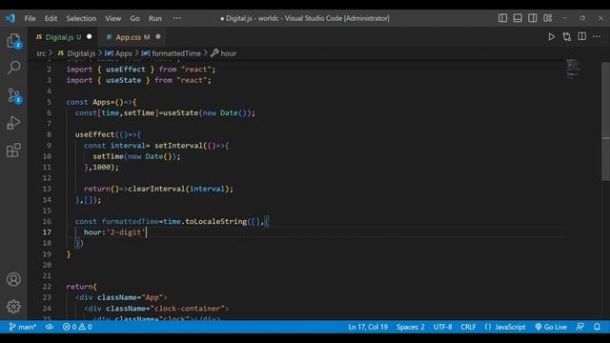The image size is (610, 343).
Task: Click line number 17 in gutter
Action: (47, 232)
